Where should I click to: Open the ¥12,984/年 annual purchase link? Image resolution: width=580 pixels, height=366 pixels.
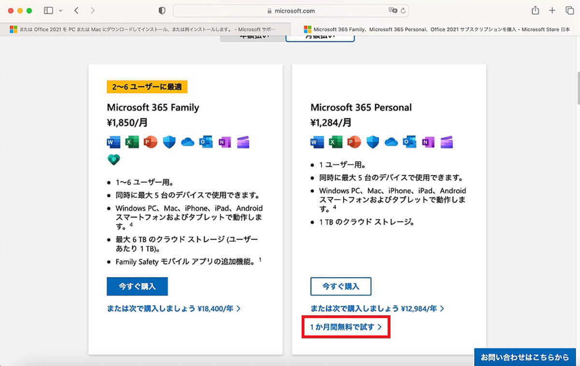tap(377, 308)
